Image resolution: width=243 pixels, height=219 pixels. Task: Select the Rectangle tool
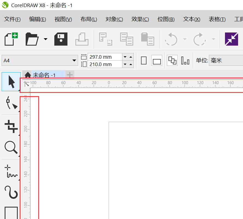11,214
